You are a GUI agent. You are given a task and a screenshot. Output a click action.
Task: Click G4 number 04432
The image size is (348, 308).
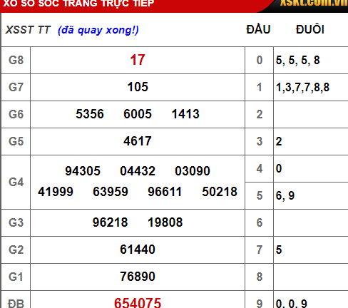tap(138, 171)
